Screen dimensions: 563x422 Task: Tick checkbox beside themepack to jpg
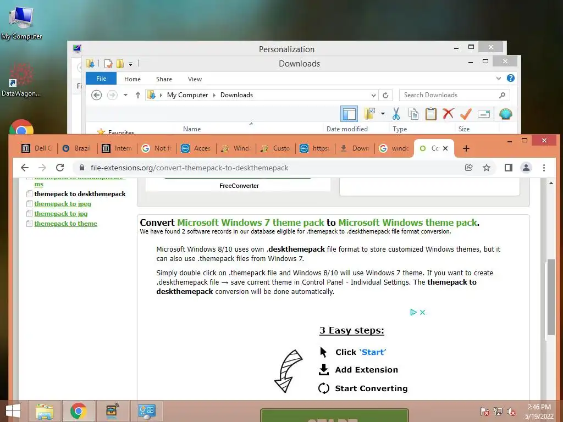coord(30,214)
